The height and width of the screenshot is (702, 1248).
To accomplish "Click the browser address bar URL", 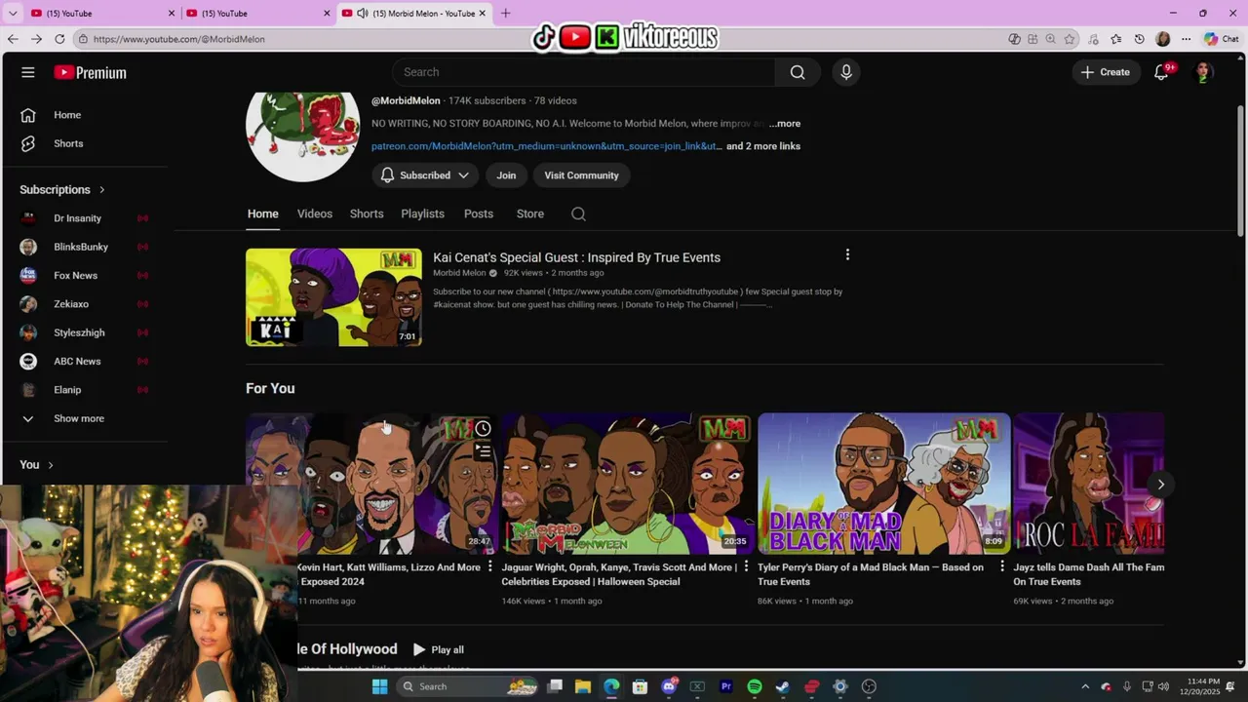I will pyautogui.click(x=178, y=39).
